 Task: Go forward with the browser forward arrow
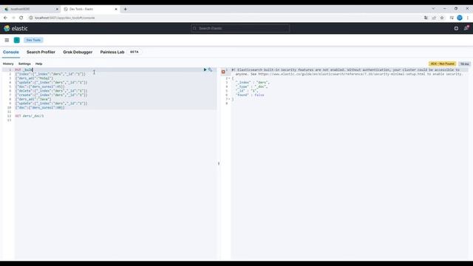[x=13, y=18]
